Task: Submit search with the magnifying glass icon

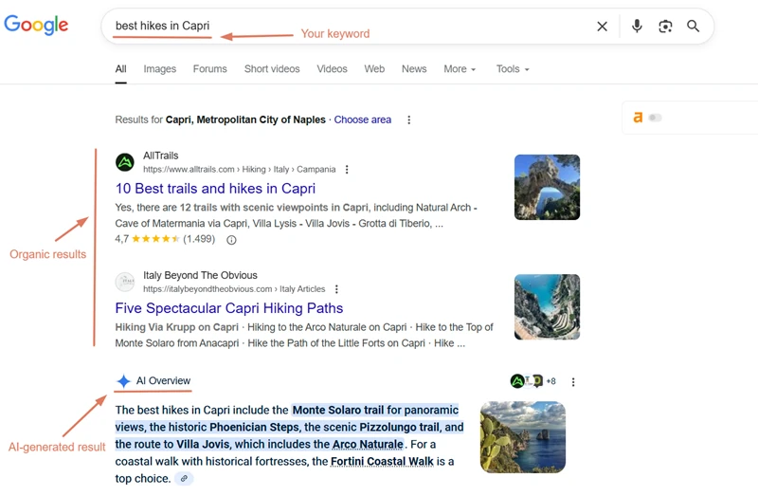Action: [x=694, y=26]
